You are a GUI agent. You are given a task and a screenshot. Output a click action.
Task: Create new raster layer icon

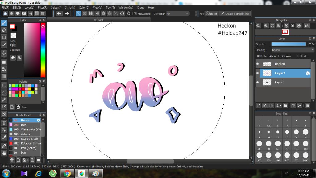(x=259, y=106)
